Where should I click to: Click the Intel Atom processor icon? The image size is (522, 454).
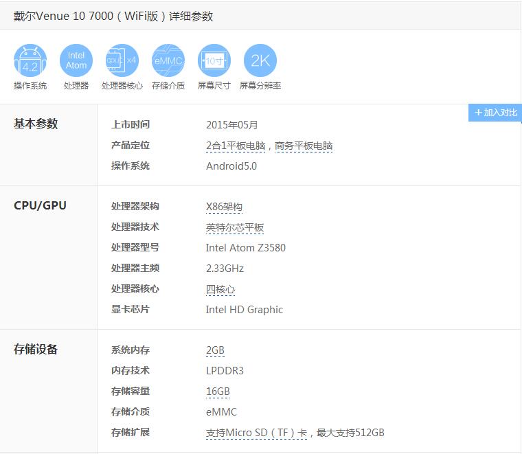tap(76, 60)
